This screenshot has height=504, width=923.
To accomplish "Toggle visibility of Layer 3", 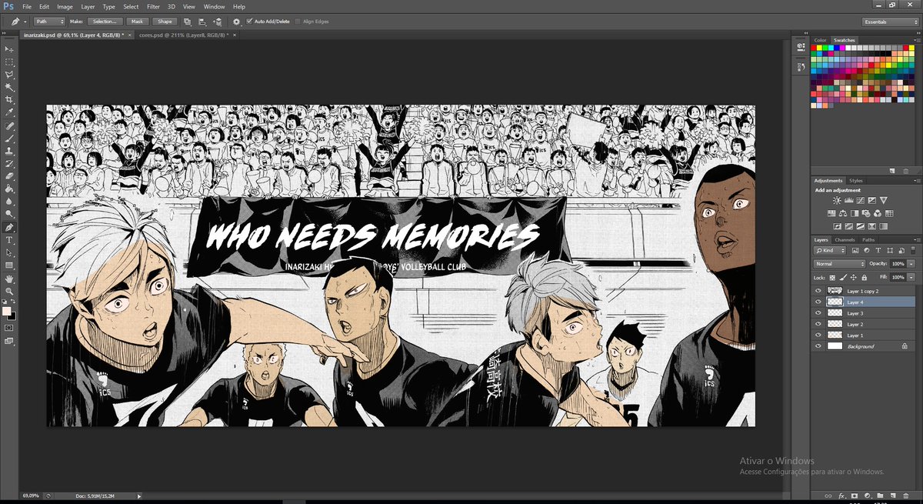I will 818,313.
